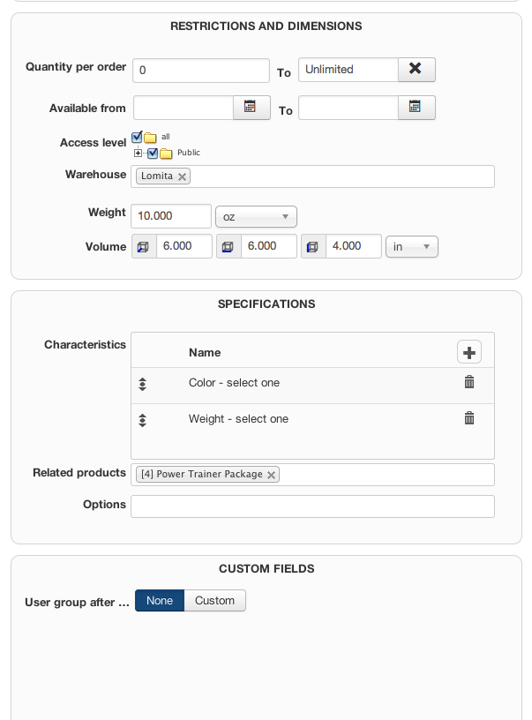Open the Available from start date calendar

point(251,108)
